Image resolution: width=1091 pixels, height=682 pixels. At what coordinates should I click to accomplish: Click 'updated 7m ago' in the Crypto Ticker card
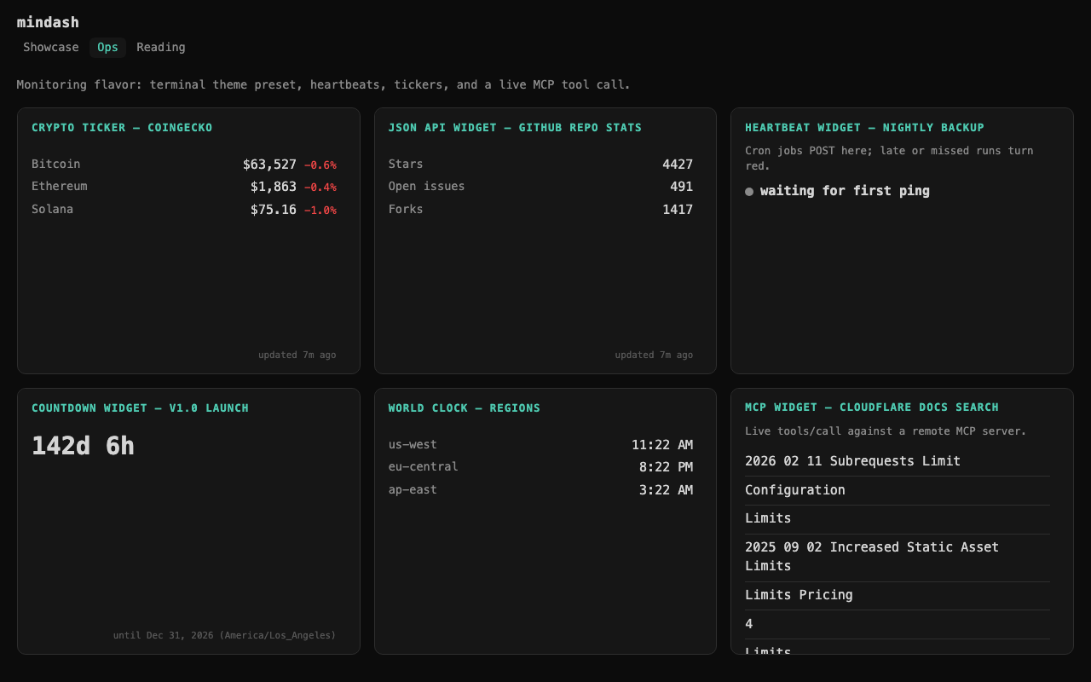(297, 355)
